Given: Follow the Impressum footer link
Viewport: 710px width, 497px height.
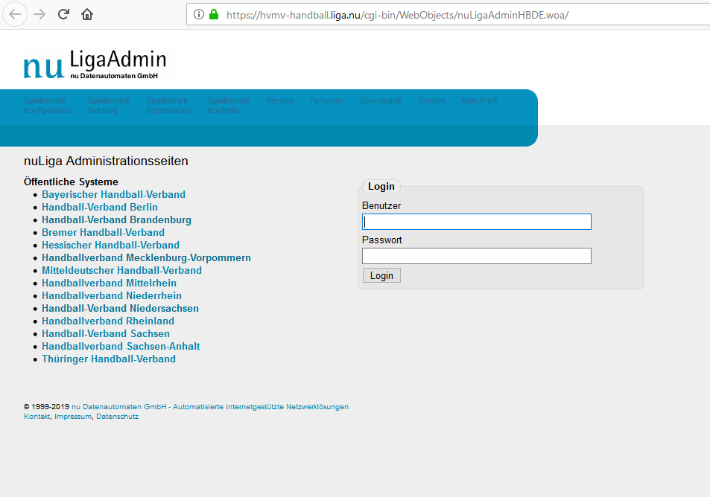Looking at the screenshot, I should point(73,417).
